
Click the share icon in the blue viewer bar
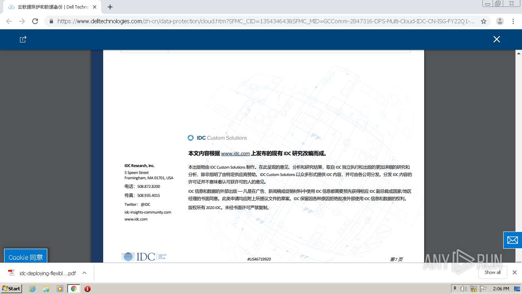pos(23,39)
